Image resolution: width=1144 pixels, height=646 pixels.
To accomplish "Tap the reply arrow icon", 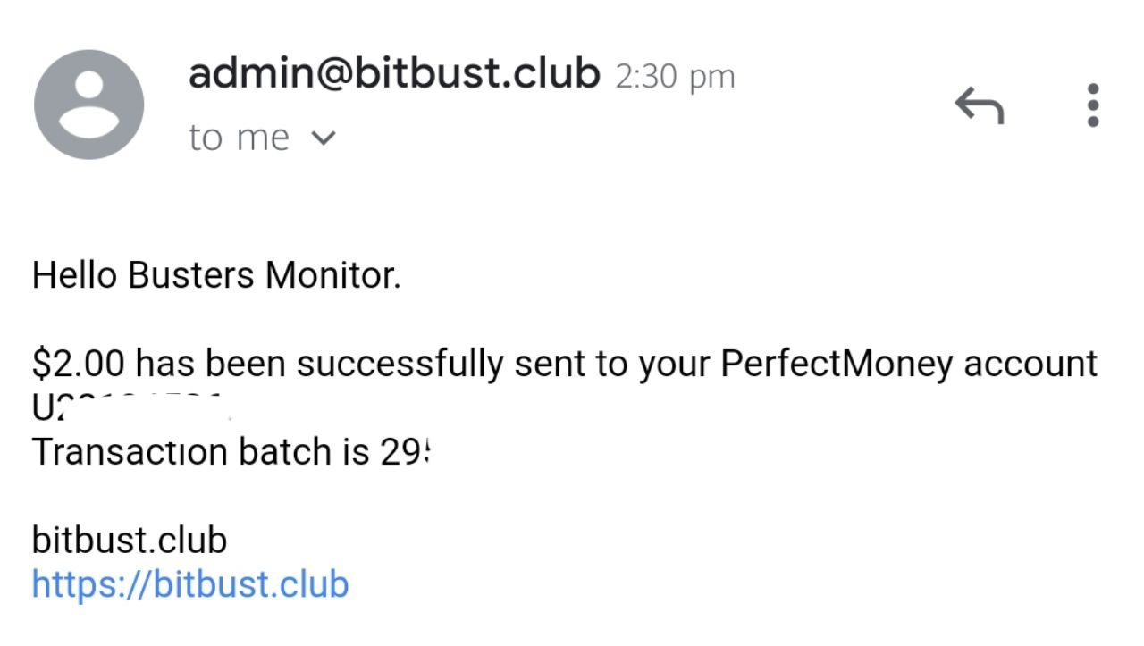I will point(980,105).
